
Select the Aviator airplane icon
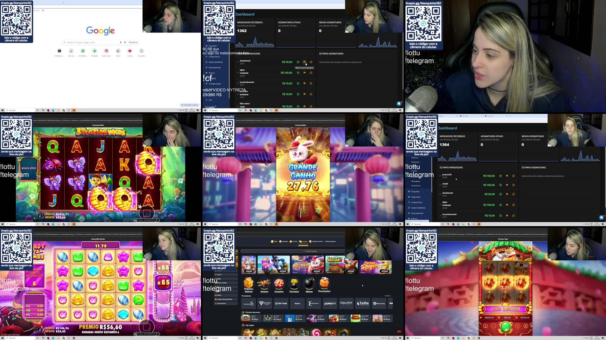264,283
